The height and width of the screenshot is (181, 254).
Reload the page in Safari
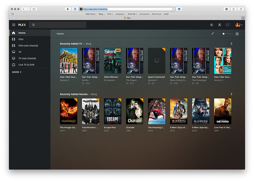pyautogui.click(x=173, y=9)
